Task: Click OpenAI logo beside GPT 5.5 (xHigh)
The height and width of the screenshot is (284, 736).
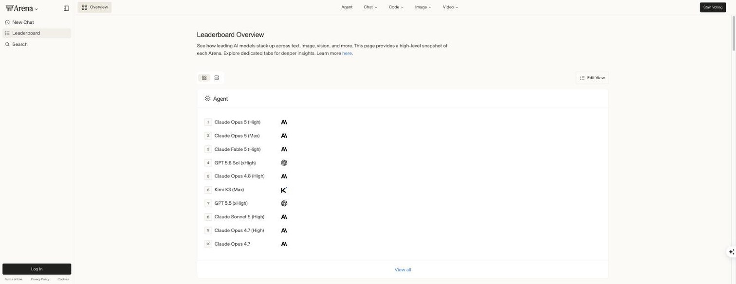Action: click(284, 203)
